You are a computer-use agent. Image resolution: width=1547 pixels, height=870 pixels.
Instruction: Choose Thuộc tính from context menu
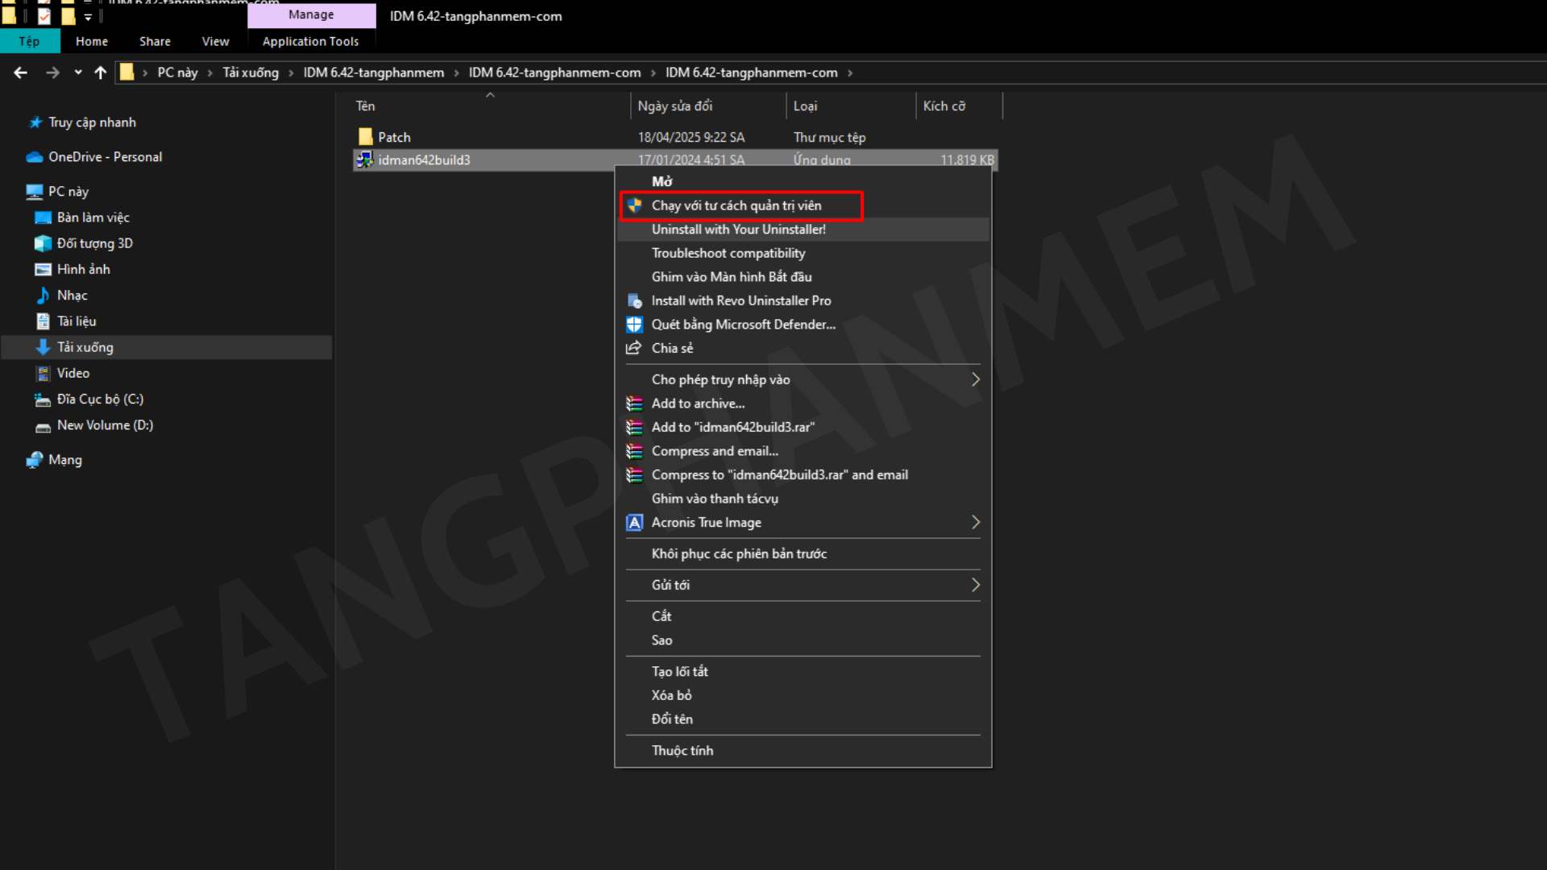682,751
